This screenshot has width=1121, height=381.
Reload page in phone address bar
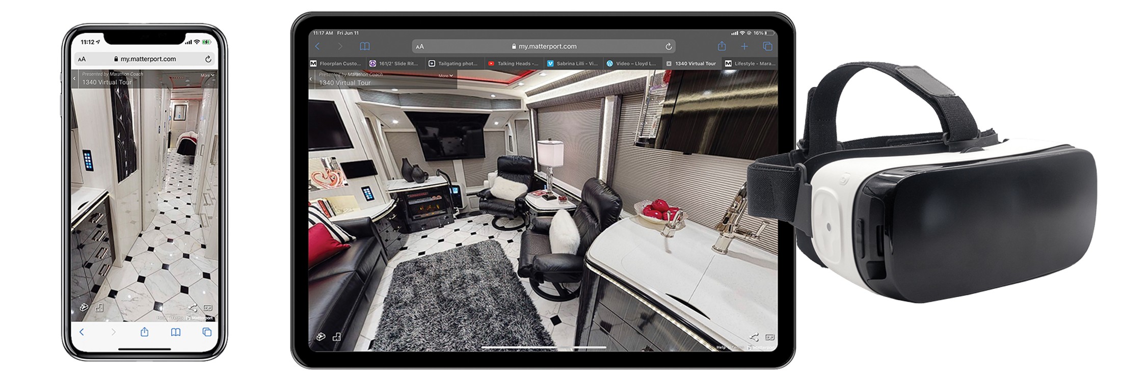coord(208,59)
